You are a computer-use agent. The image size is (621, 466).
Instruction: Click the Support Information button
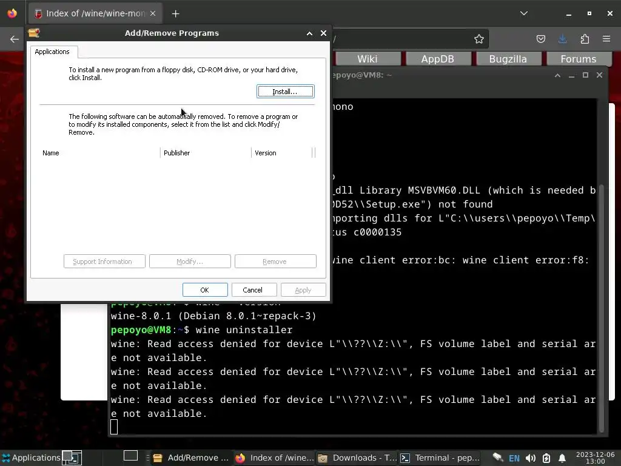(104, 262)
